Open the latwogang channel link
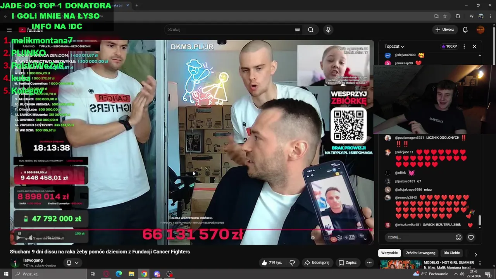The width and height of the screenshot is (496, 279). (33, 260)
